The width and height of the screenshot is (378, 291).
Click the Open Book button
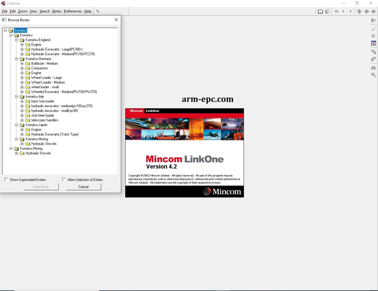click(41, 187)
